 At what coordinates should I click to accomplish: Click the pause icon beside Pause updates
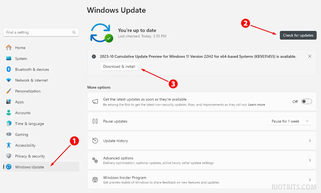(95, 121)
